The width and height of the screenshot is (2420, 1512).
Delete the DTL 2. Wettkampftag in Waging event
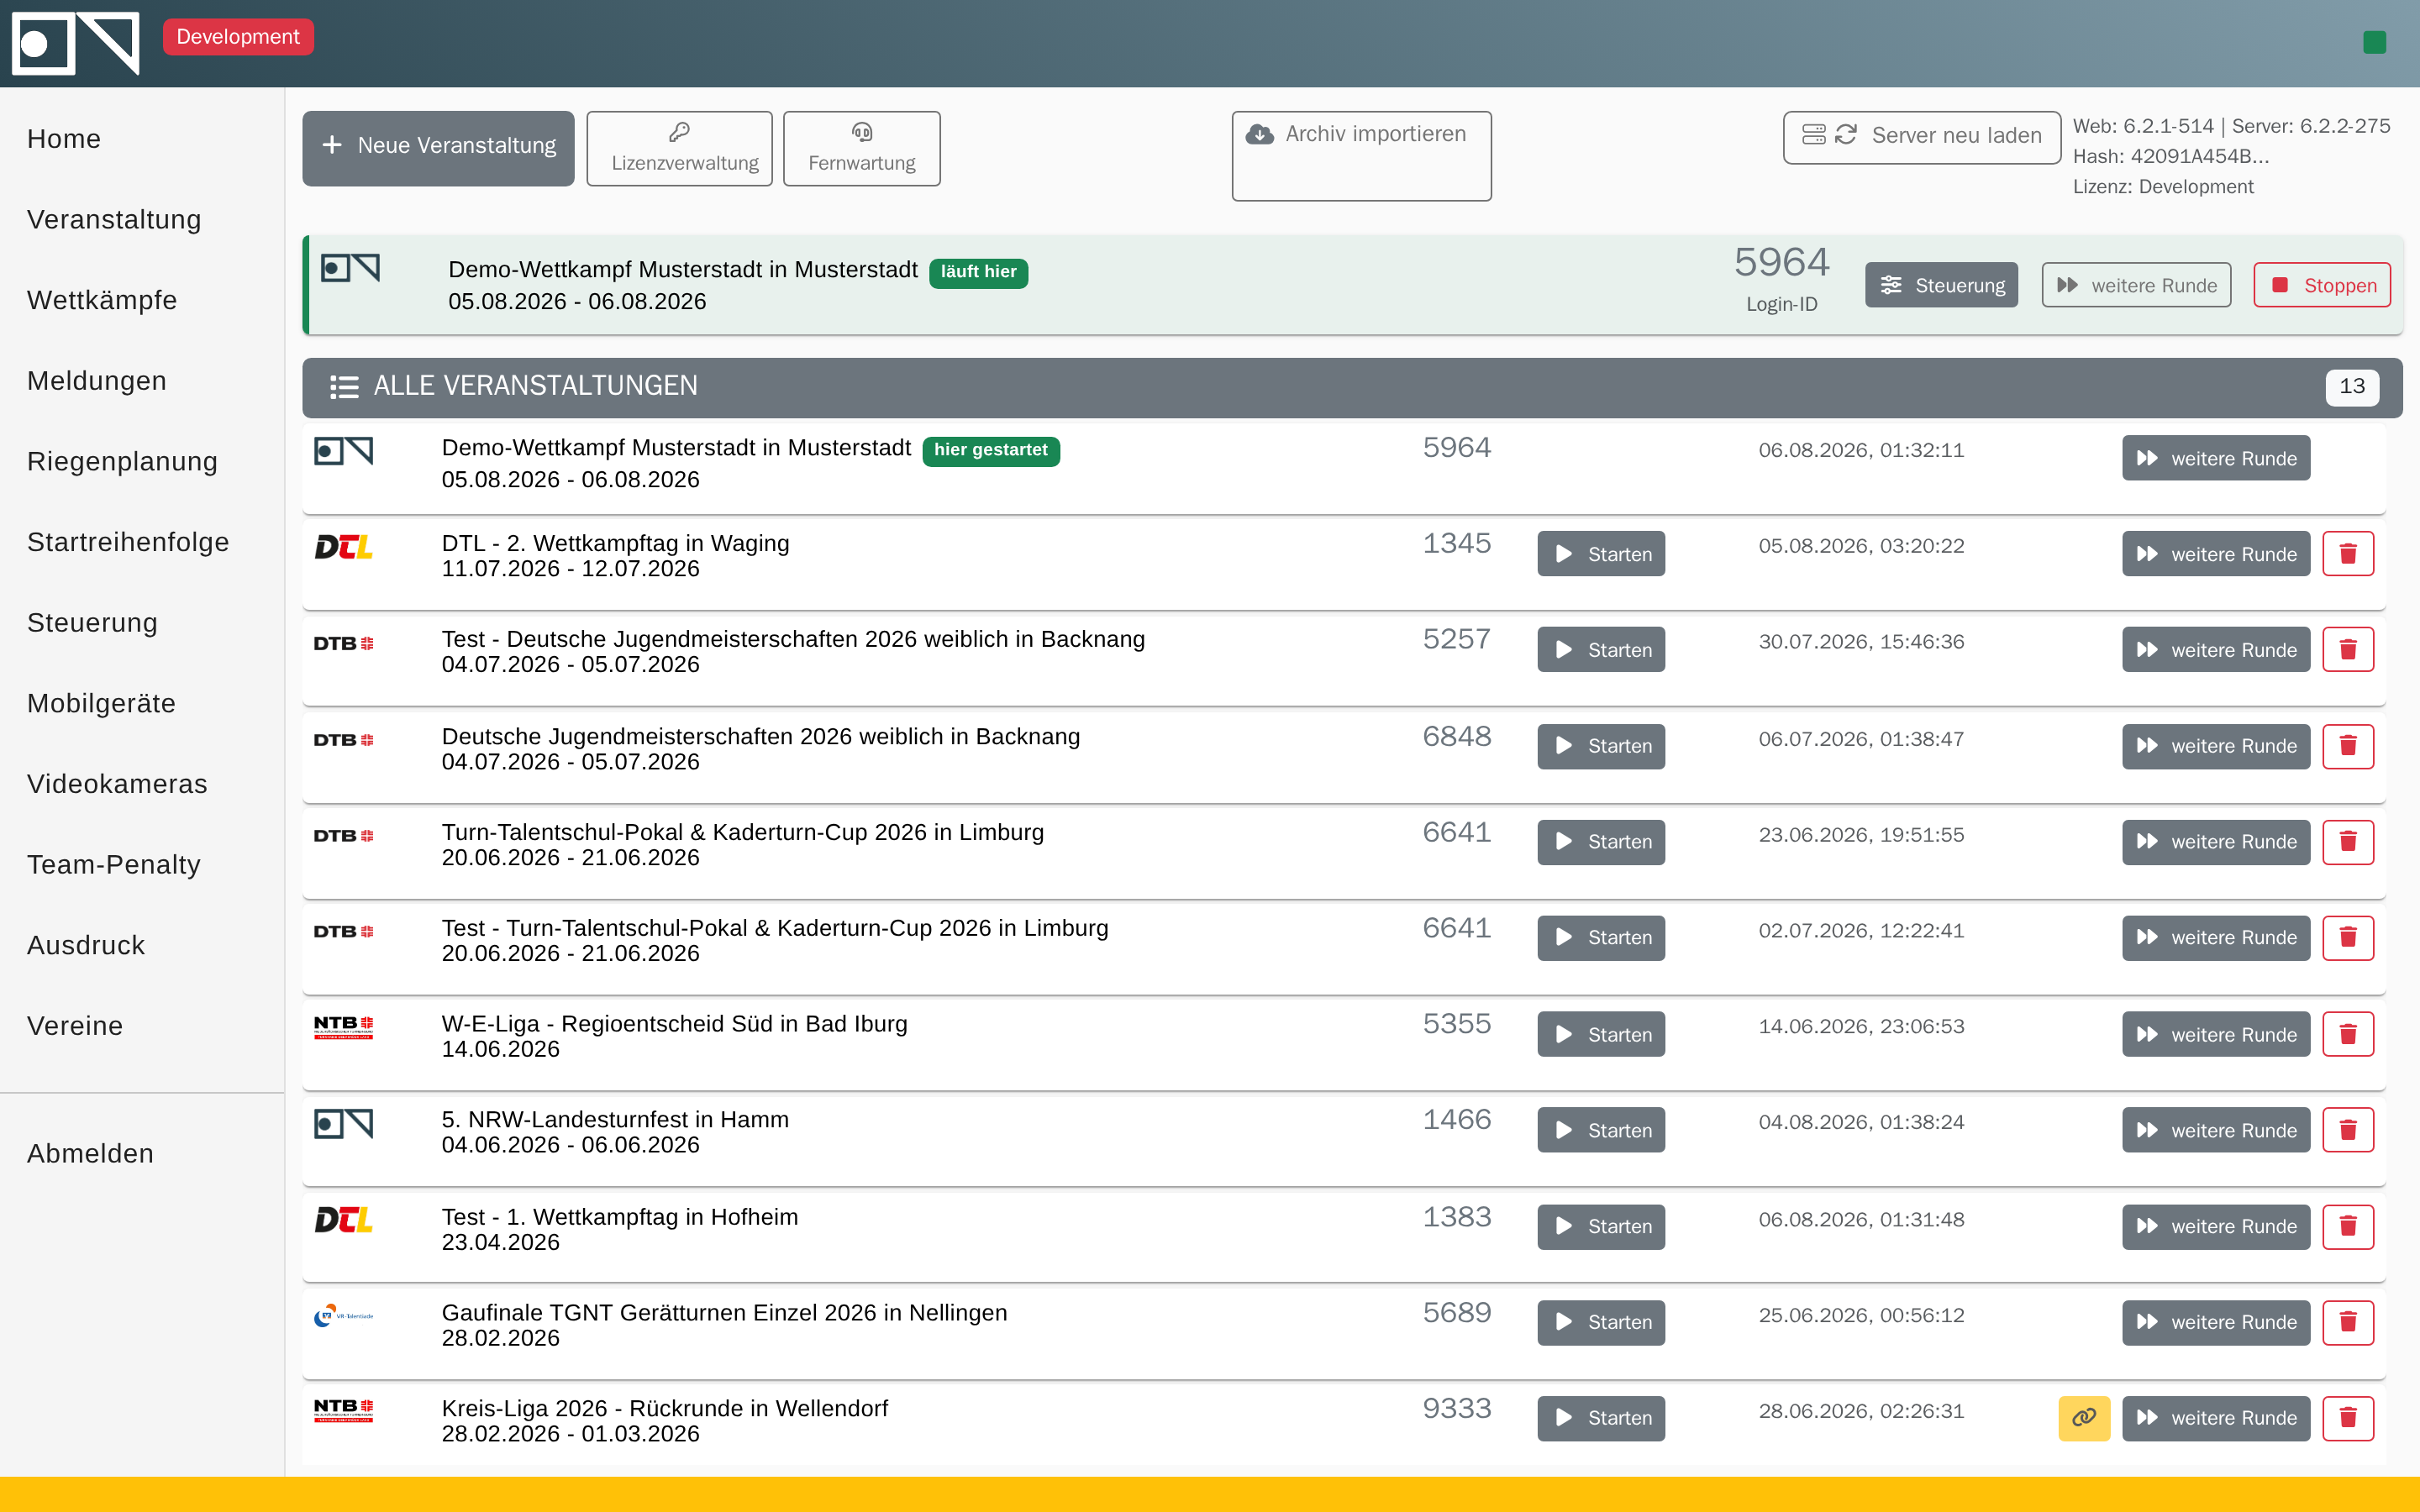click(x=2347, y=554)
